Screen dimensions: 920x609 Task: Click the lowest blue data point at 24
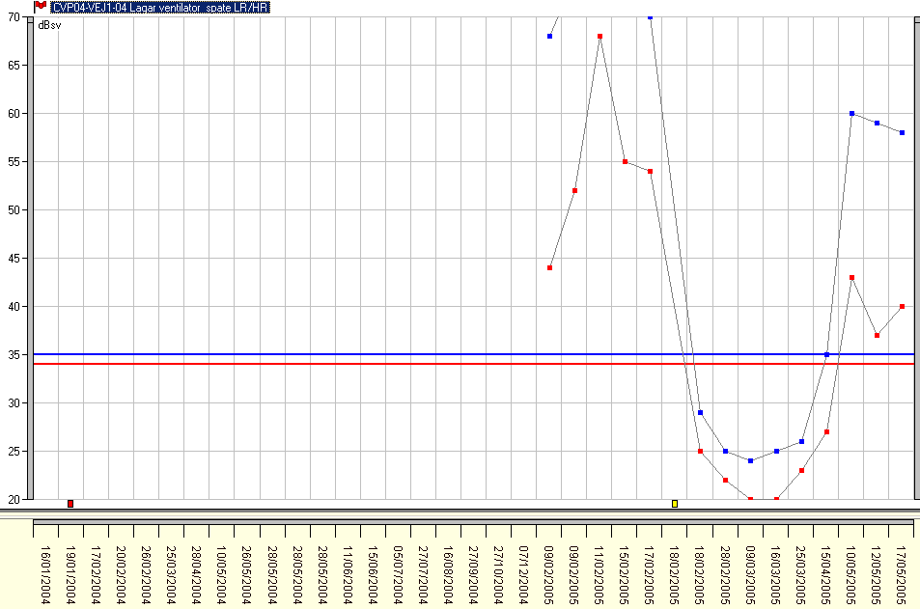pyautogui.click(x=750, y=461)
